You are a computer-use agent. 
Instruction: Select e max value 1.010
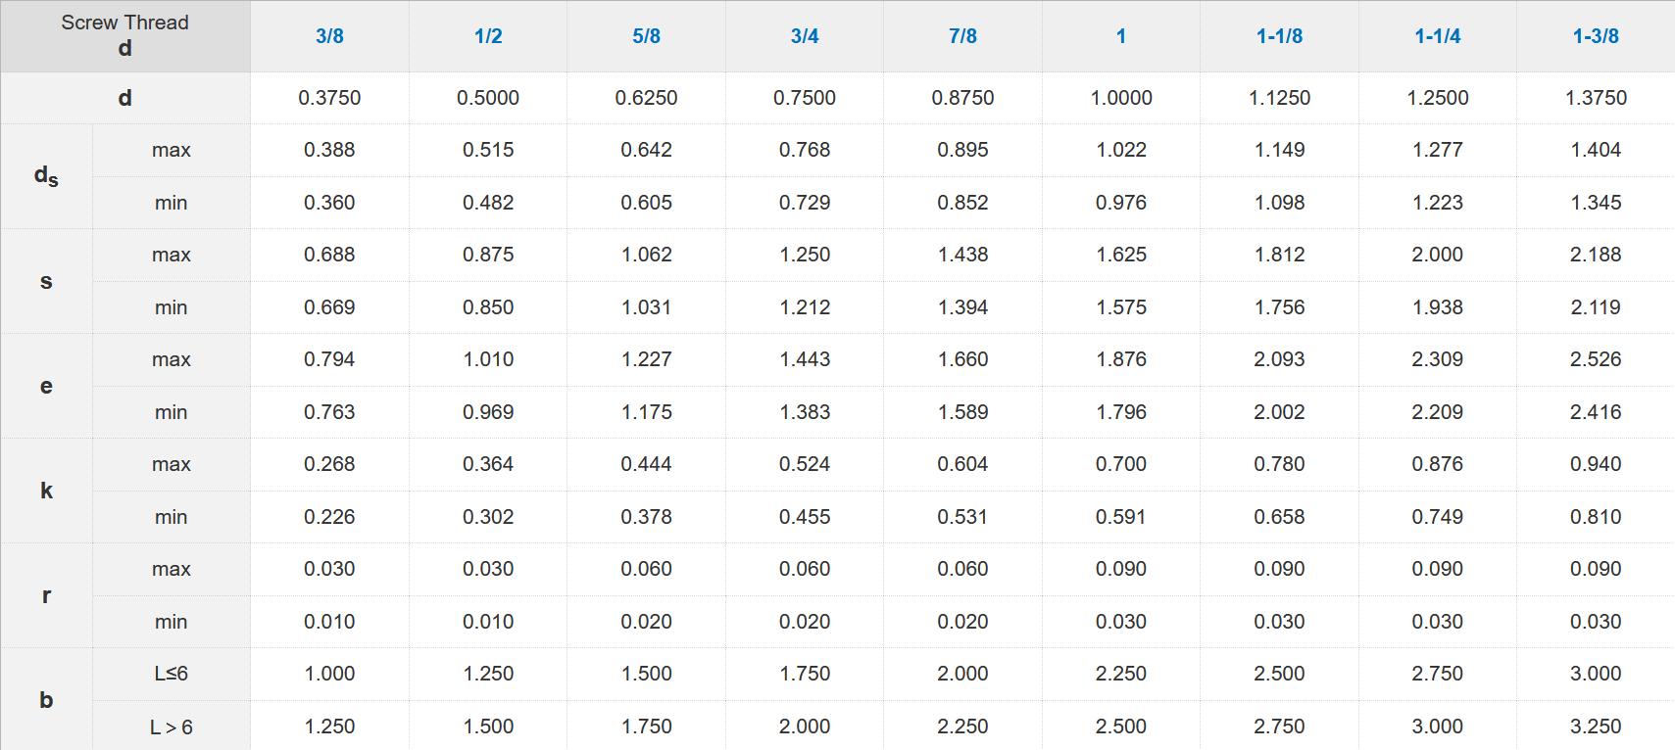tap(488, 359)
